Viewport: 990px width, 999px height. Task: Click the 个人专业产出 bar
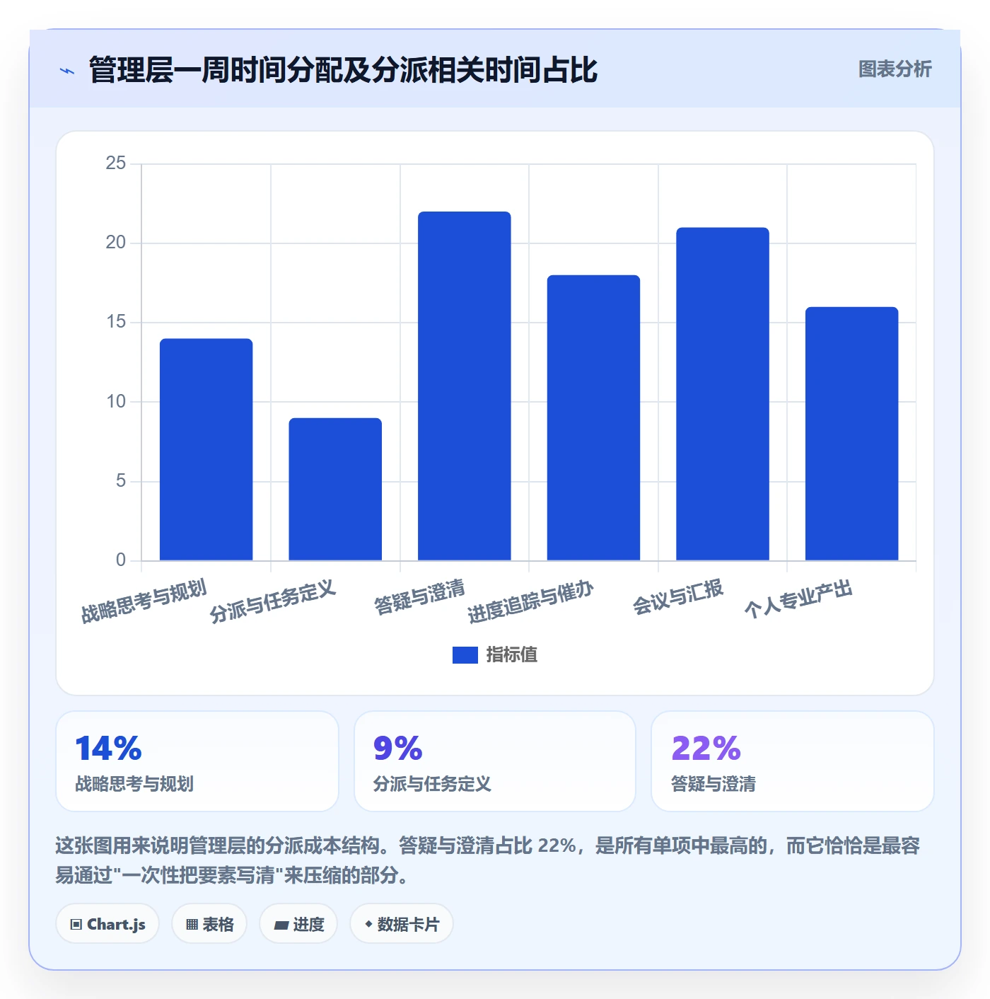pos(851,434)
